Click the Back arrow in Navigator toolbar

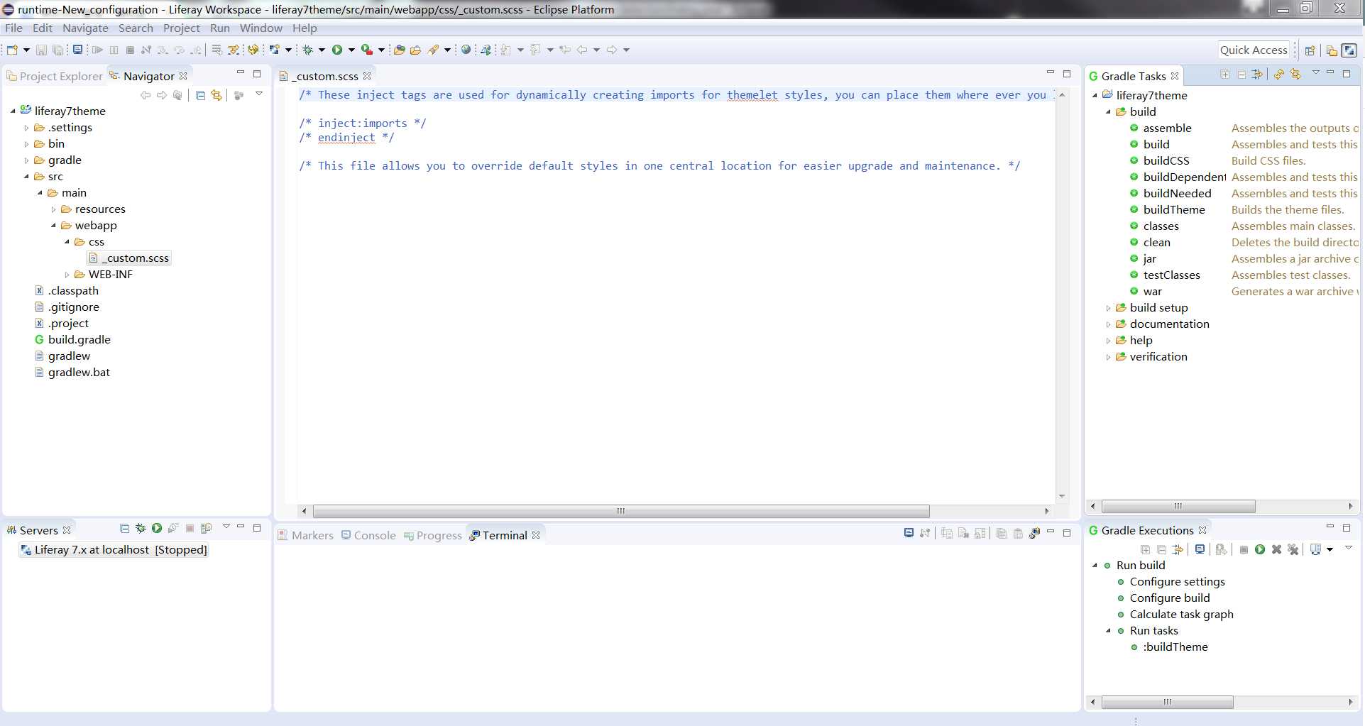pos(146,95)
